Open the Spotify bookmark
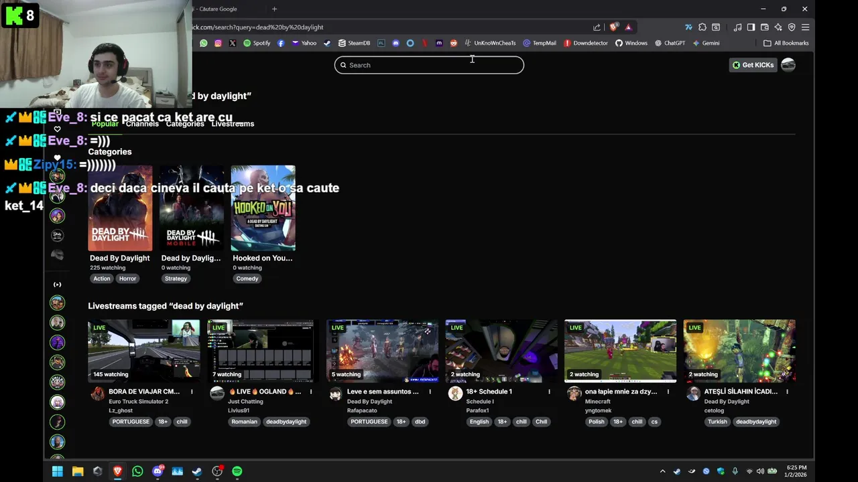Viewport: 858px width, 482px height. 257,43
